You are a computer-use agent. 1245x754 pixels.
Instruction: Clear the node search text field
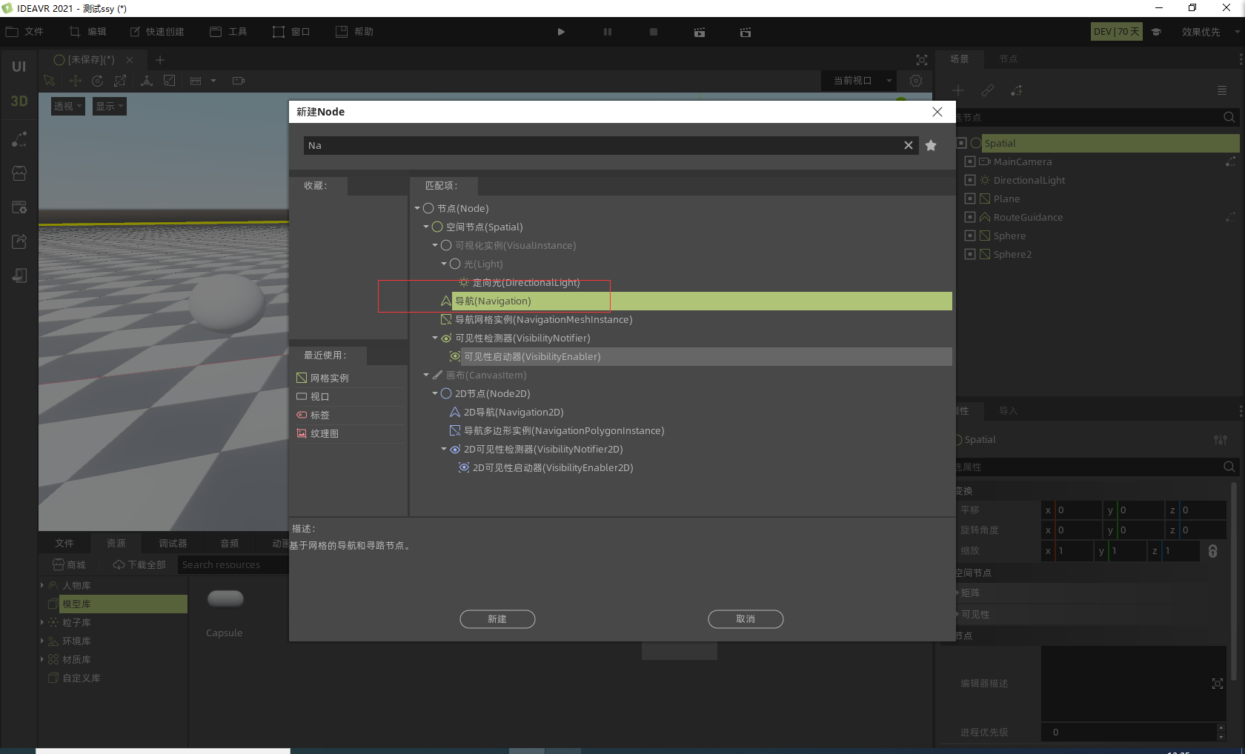(x=908, y=145)
